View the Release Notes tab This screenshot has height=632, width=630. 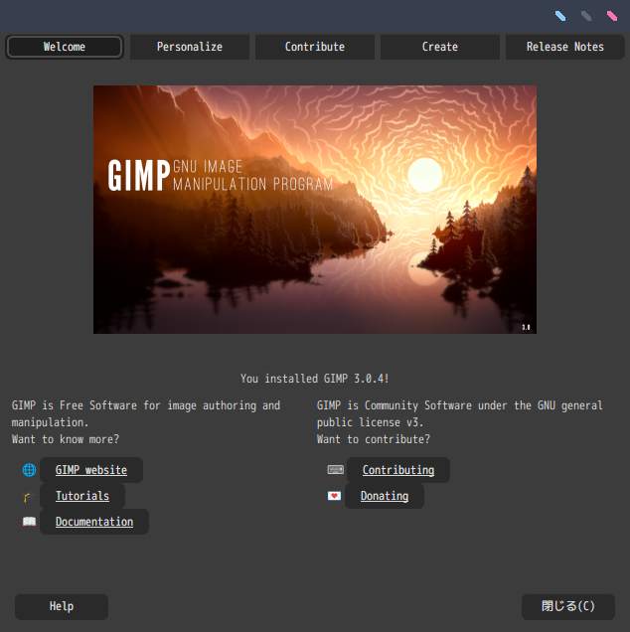click(565, 47)
